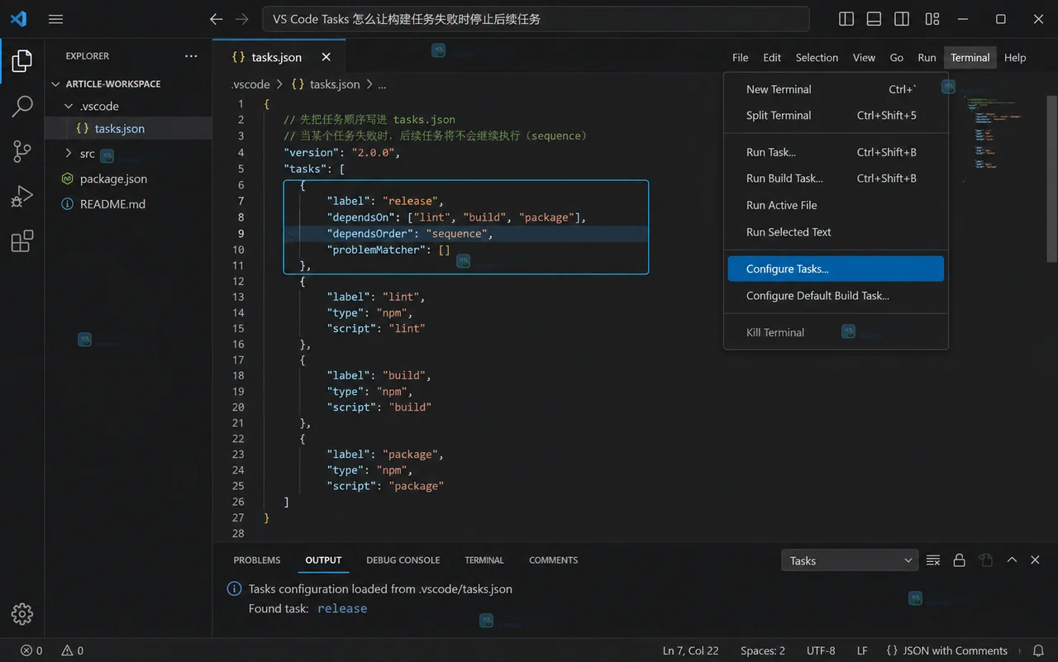Open the Selection menu
The height and width of the screenshot is (662, 1058).
(817, 57)
